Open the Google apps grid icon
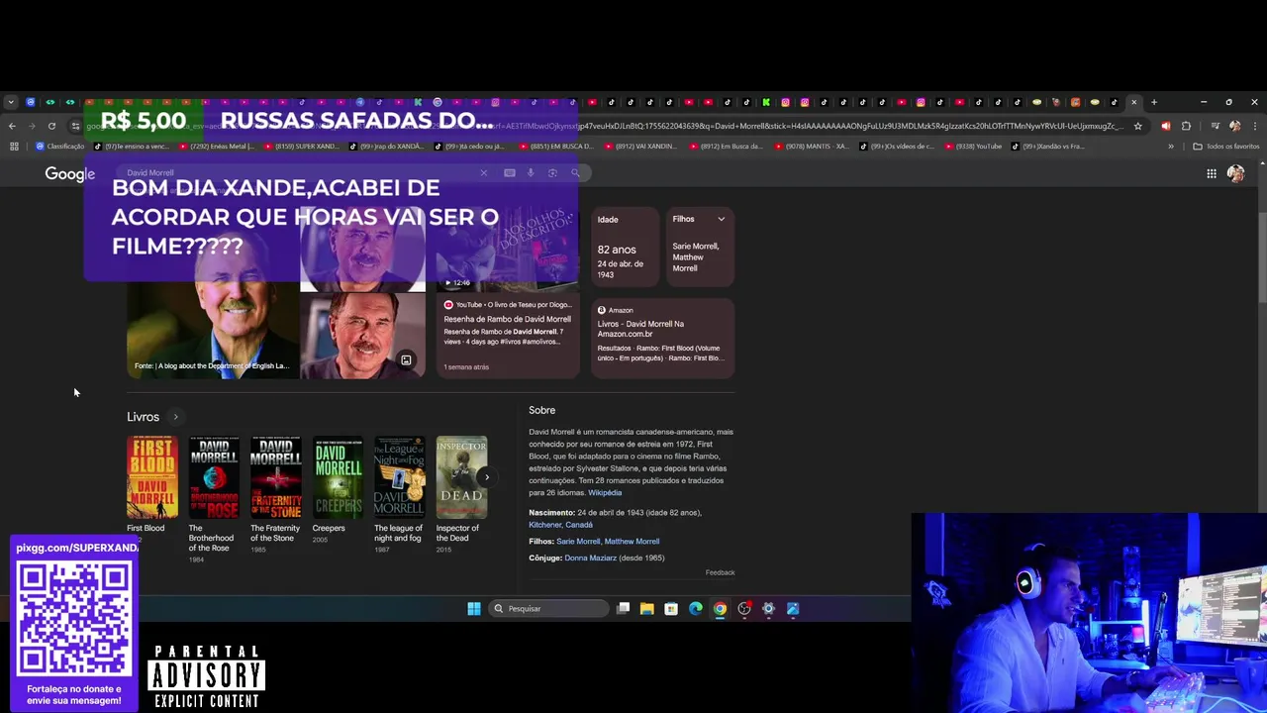 [x=1212, y=173]
